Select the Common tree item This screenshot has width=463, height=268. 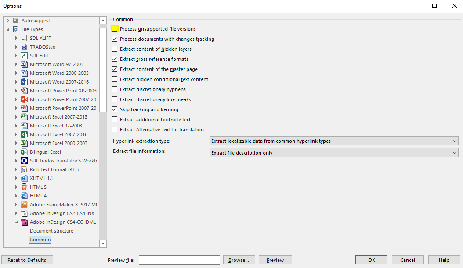tap(40, 240)
